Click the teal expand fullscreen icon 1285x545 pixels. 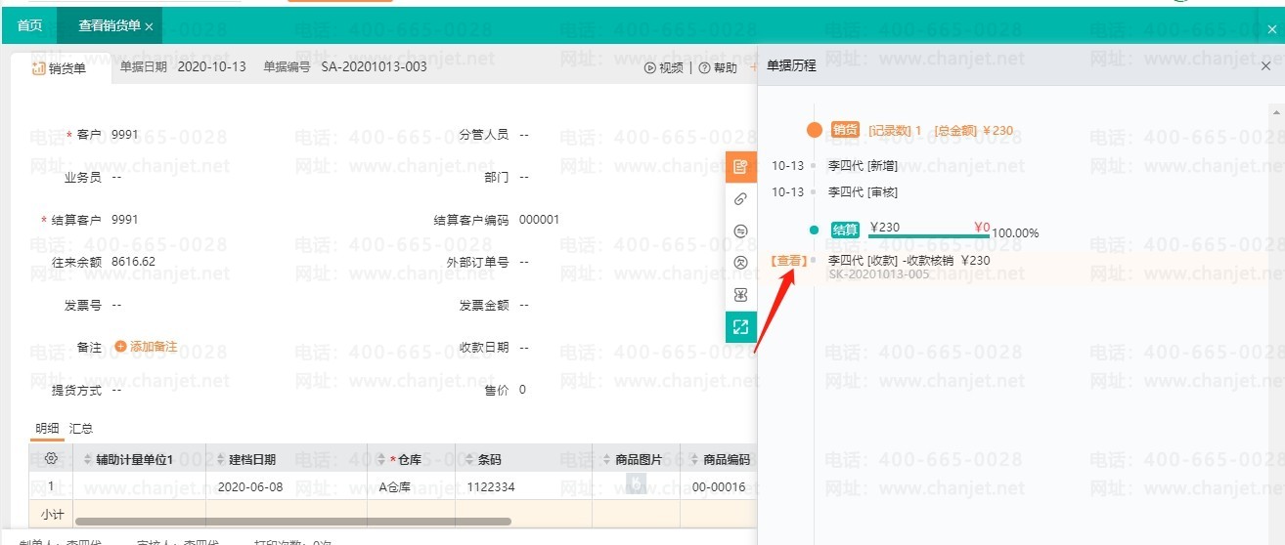pyautogui.click(x=740, y=327)
